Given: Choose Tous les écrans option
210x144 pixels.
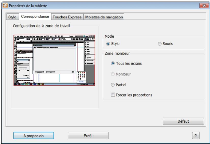Looking at the screenshot, I should [113, 63].
